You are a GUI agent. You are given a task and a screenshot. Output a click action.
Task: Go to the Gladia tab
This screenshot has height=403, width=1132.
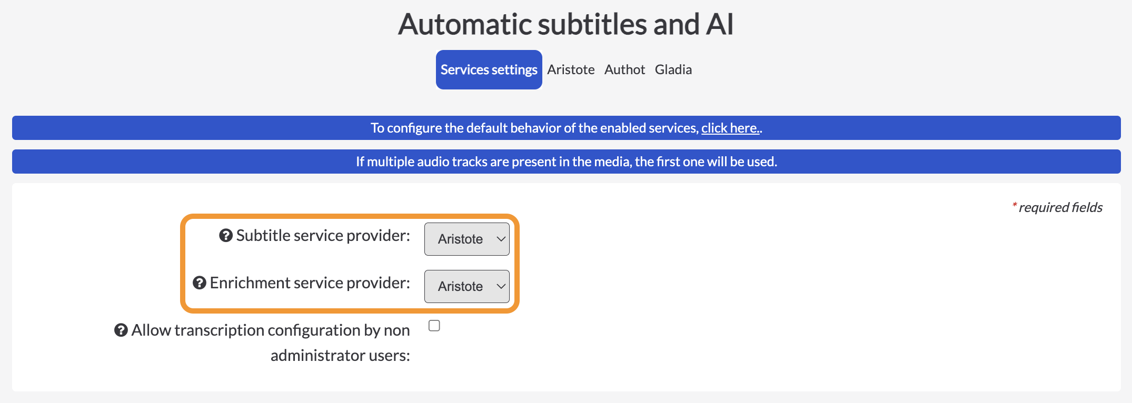click(673, 69)
